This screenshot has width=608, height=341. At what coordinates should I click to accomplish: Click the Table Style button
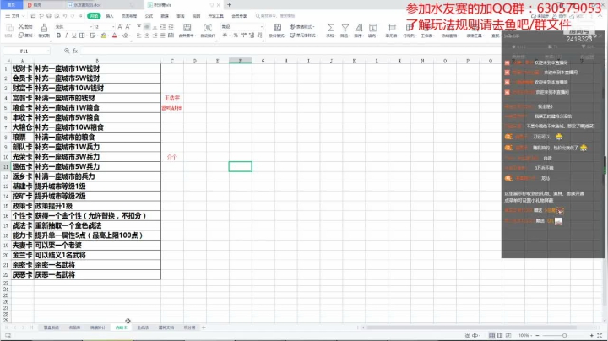point(302,26)
